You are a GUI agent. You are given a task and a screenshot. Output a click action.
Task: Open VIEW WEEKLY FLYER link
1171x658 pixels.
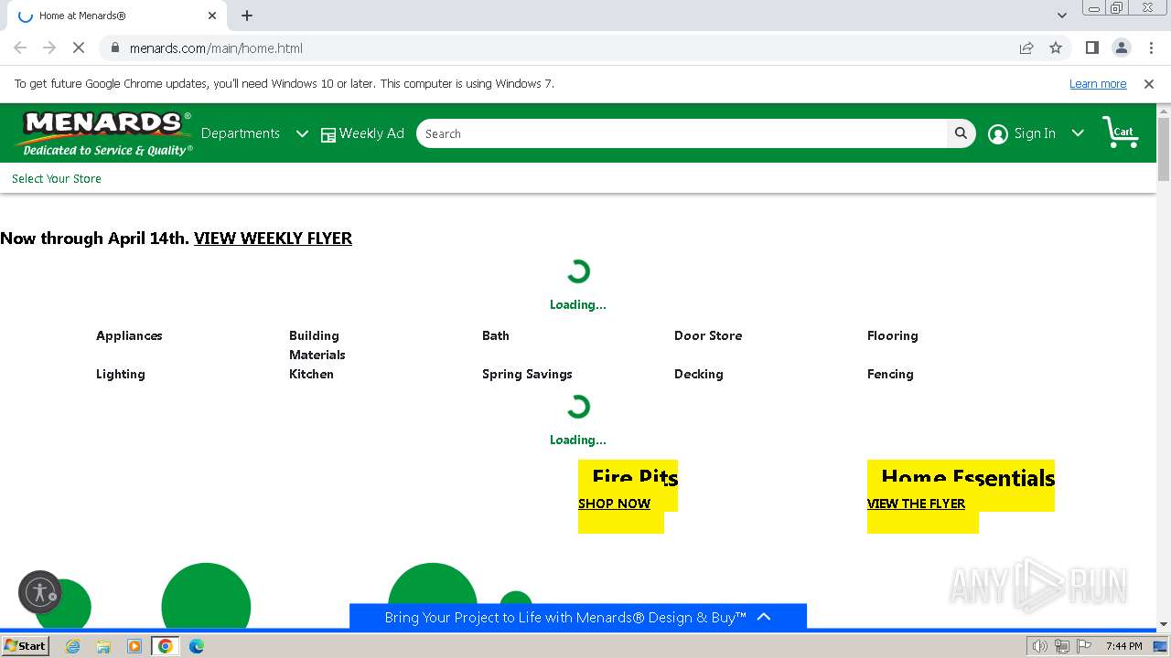[273, 238]
